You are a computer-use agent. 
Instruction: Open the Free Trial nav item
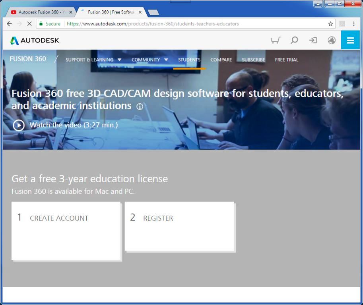coord(287,60)
